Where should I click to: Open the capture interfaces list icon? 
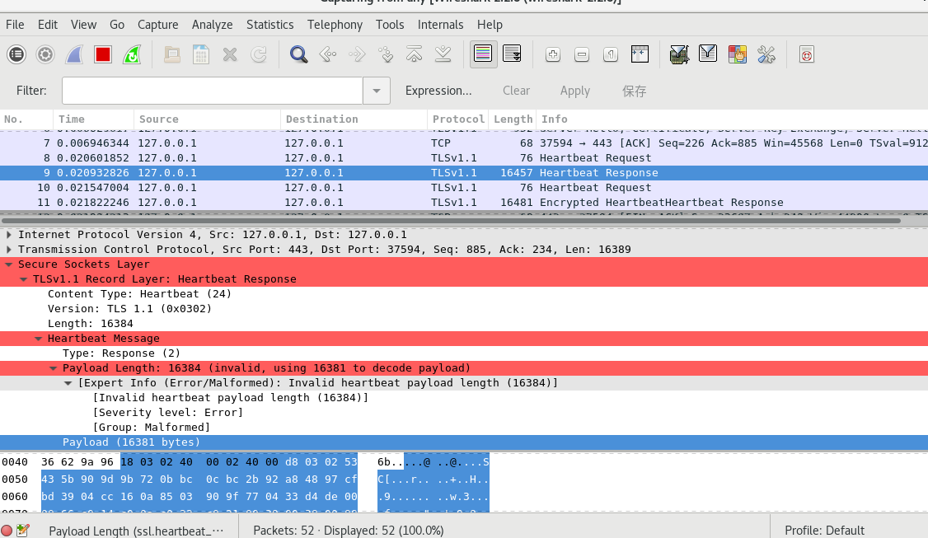click(16, 54)
